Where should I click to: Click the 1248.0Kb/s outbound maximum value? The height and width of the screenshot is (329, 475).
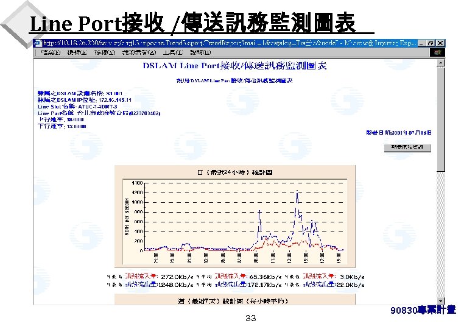pos(175,285)
